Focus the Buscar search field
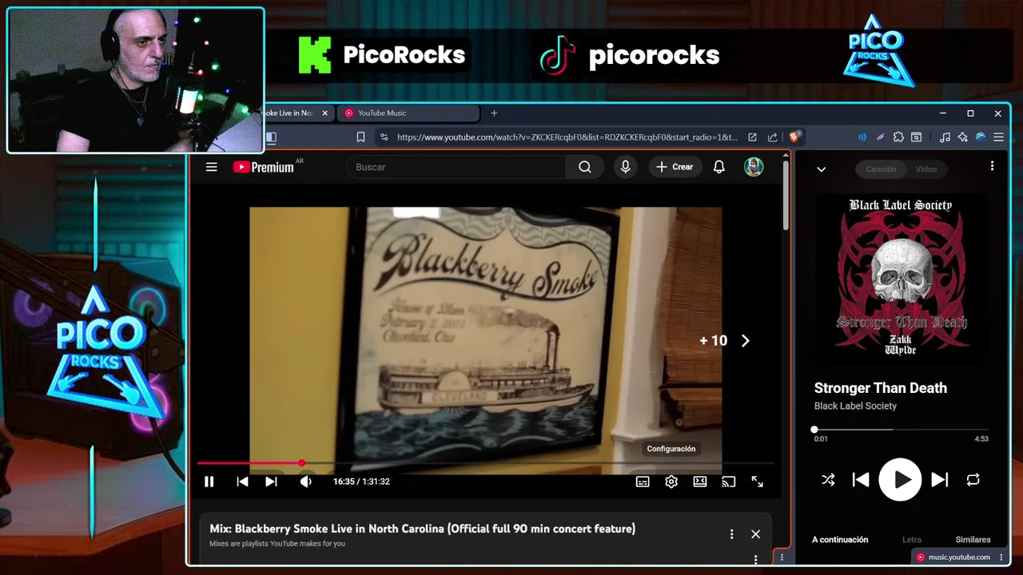1023x575 pixels. click(456, 167)
